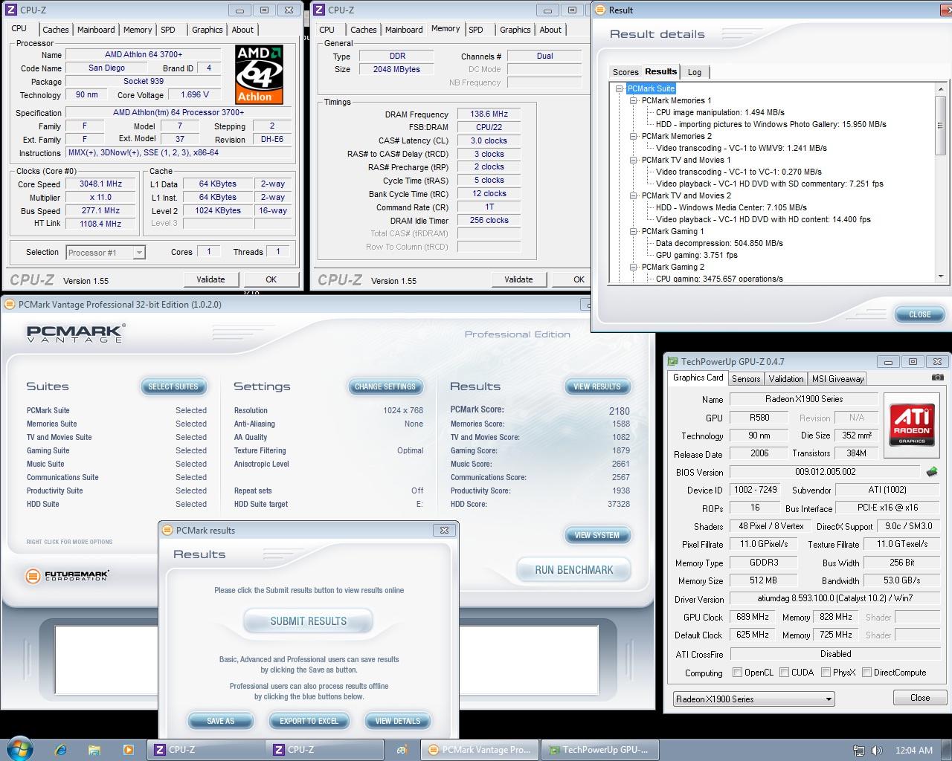The width and height of the screenshot is (952, 761).
Task: Collapse the PCMark Suite tree node
Action: pyautogui.click(x=619, y=88)
